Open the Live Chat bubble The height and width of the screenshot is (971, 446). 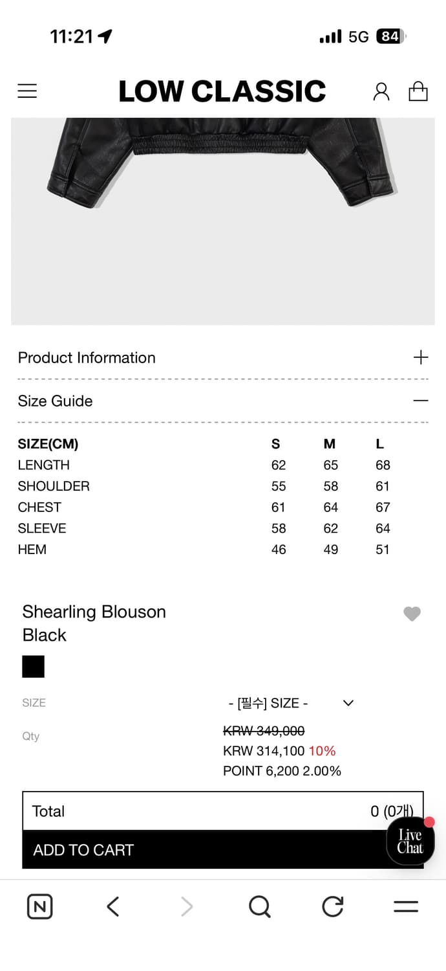pyautogui.click(x=410, y=842)
